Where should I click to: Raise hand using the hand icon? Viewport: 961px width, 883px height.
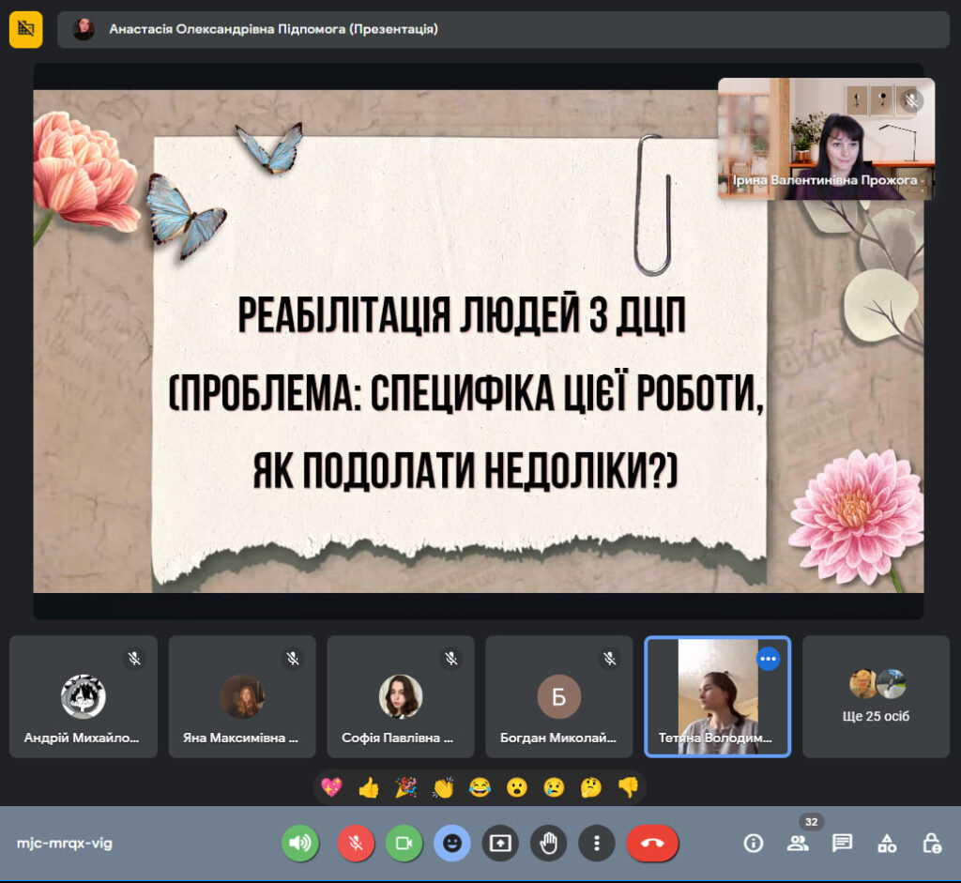(x=548, y=844)
